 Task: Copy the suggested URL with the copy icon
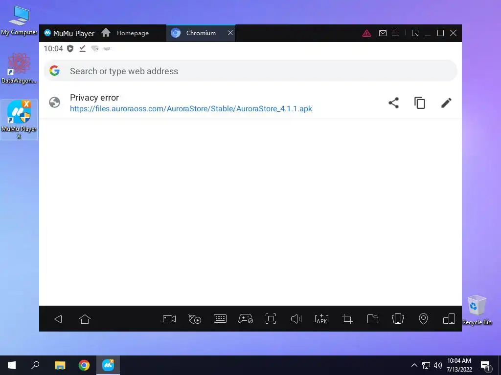(420, 103)
